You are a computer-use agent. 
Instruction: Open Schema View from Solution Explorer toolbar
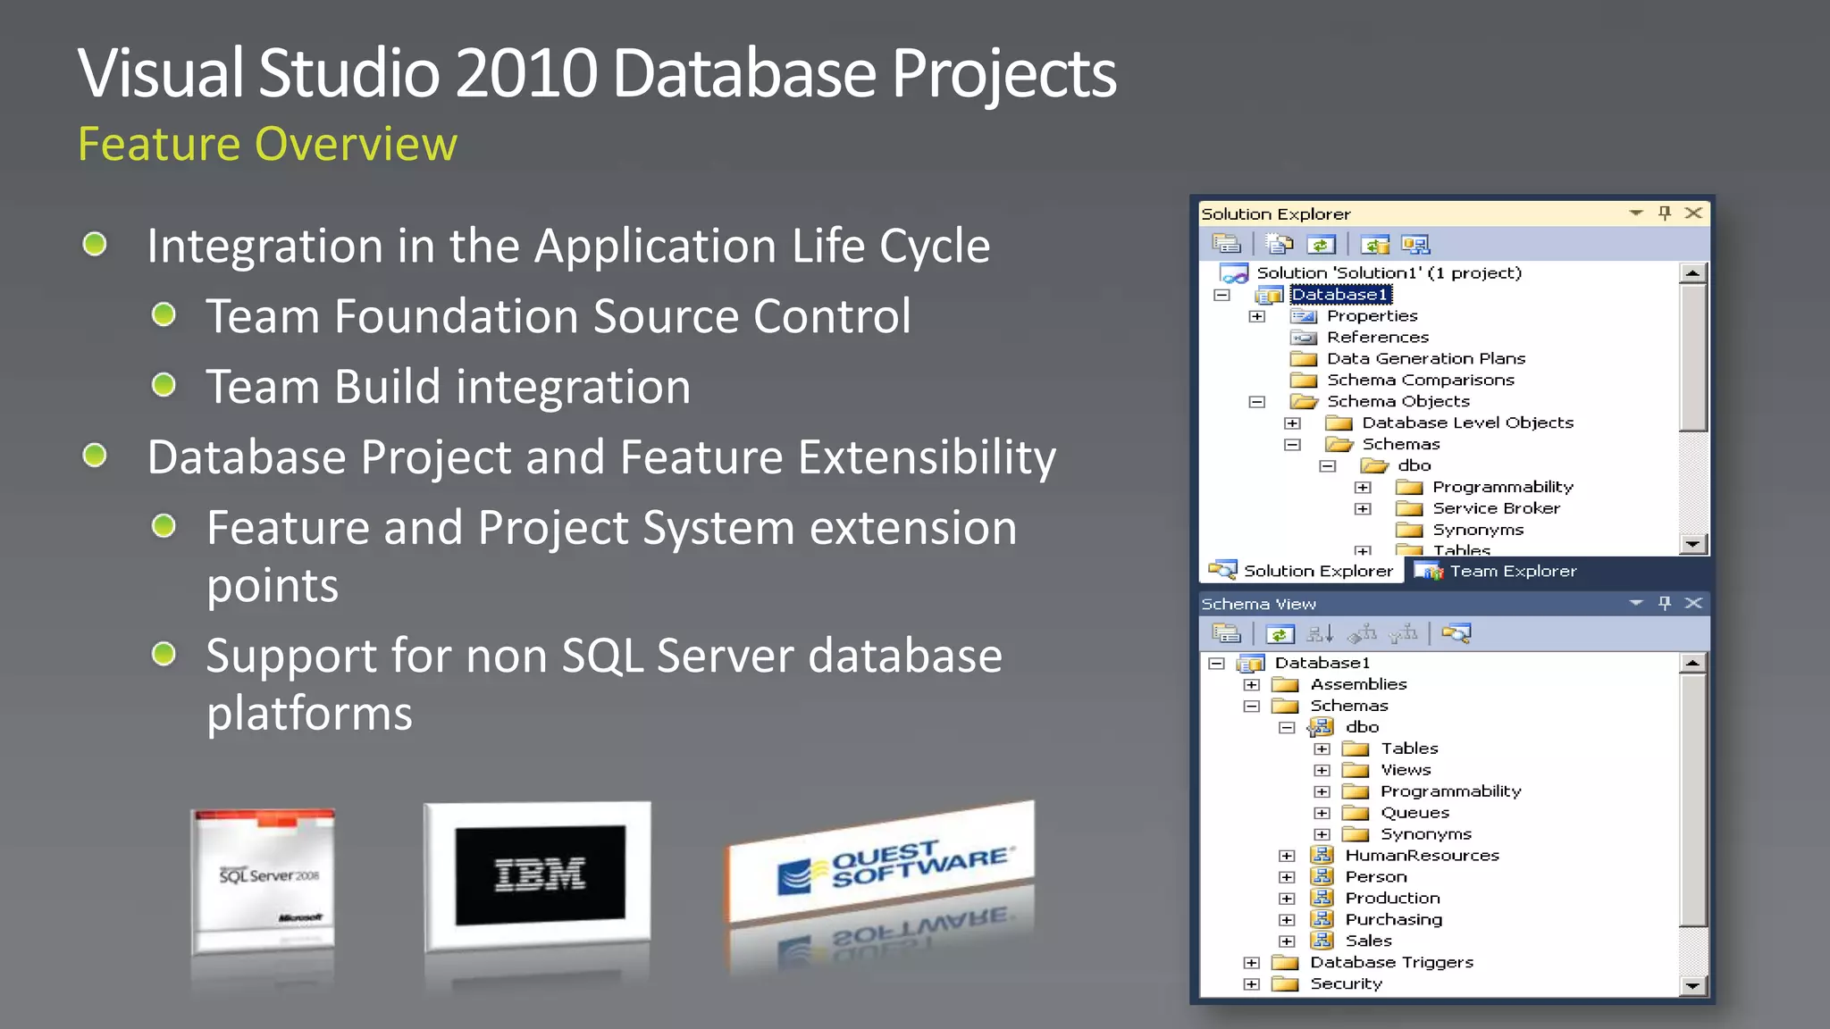1415,243
